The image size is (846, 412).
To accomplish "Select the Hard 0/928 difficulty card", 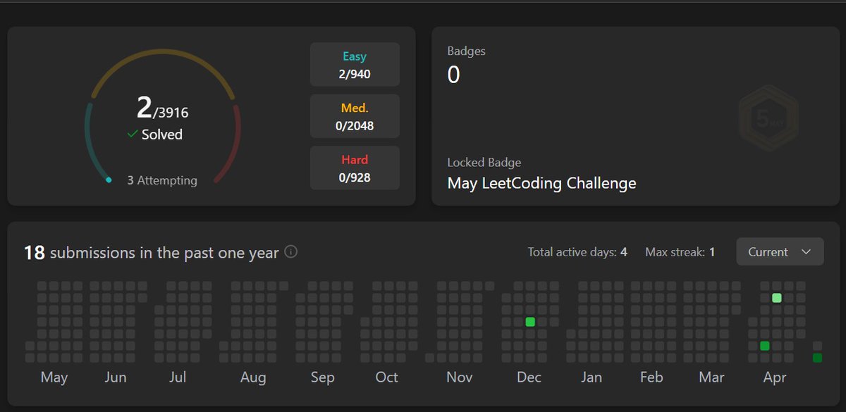I will [355, 168].
